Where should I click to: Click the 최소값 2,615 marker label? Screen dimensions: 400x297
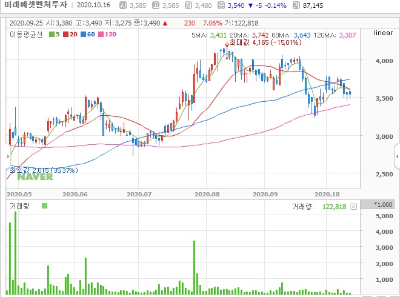(44, 170)
